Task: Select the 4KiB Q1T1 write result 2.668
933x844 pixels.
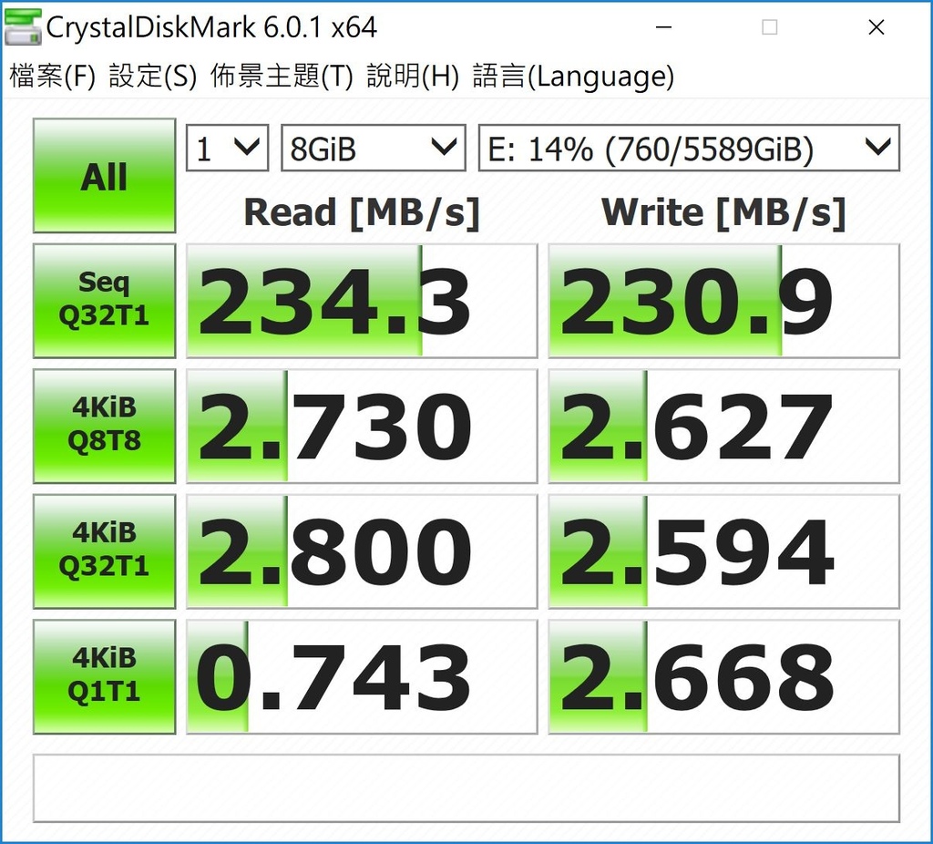Action: (x=723, y=676)
